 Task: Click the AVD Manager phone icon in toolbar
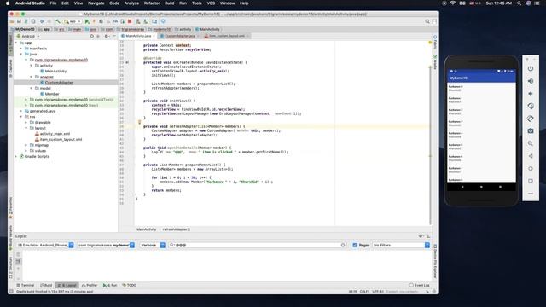click(x=138, y=21)
